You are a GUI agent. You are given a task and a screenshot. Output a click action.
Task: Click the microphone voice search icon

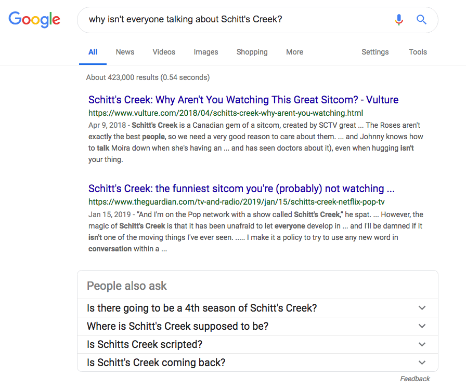click(x=399, y=20)
